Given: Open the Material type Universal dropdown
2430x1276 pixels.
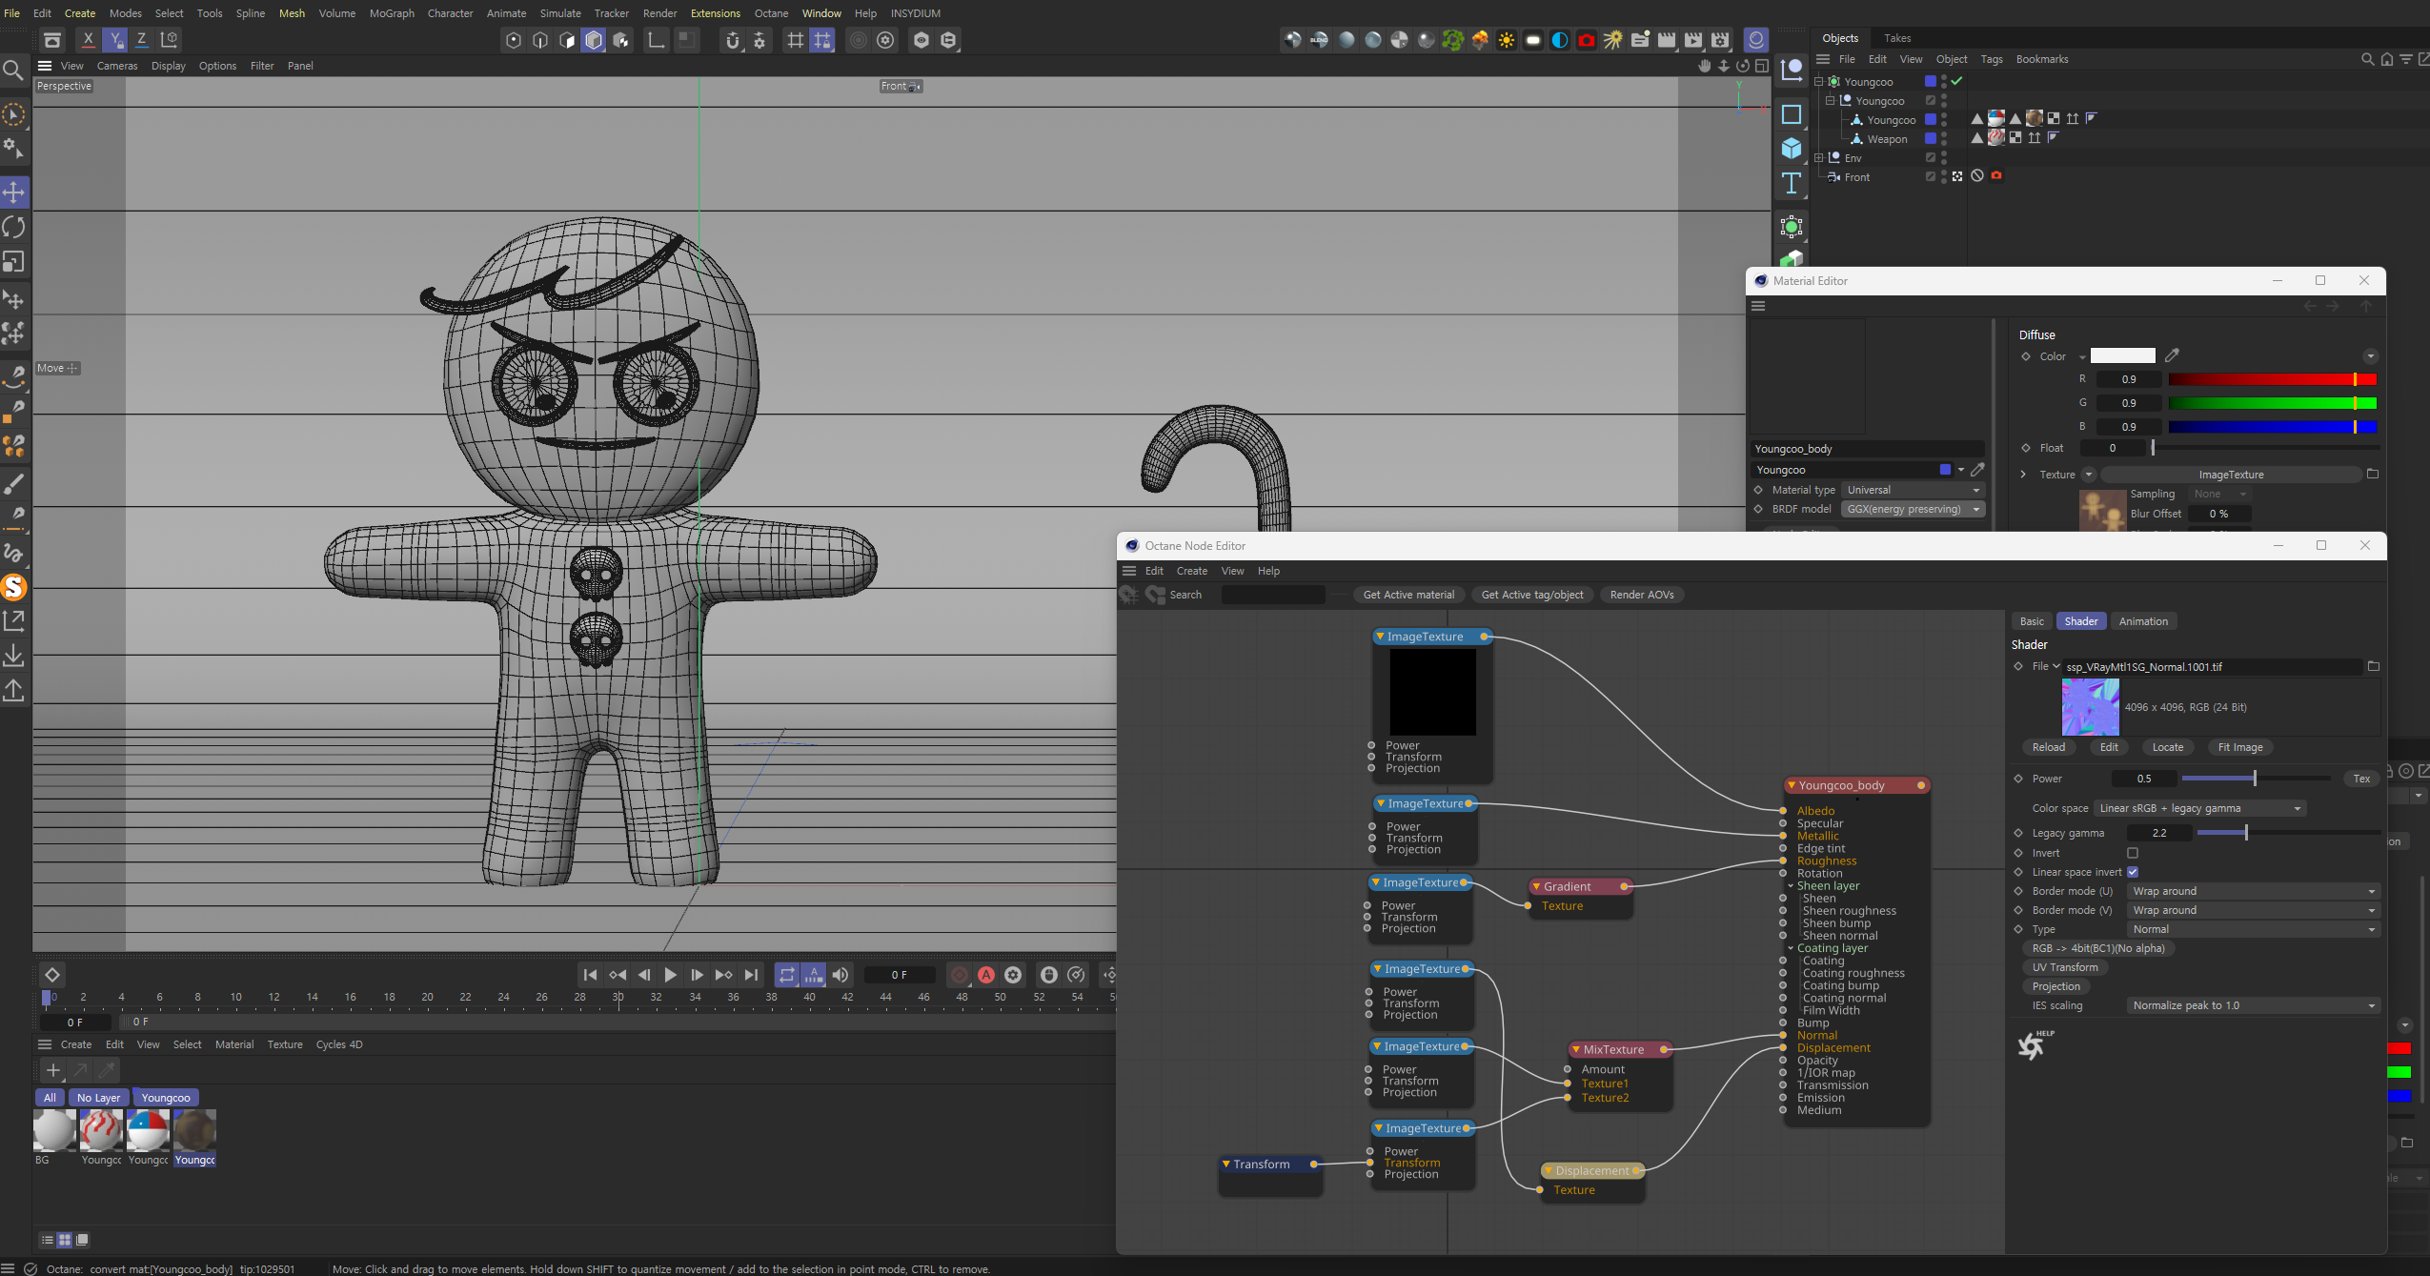Looking at the screenshot, I should pos(1912,490).
